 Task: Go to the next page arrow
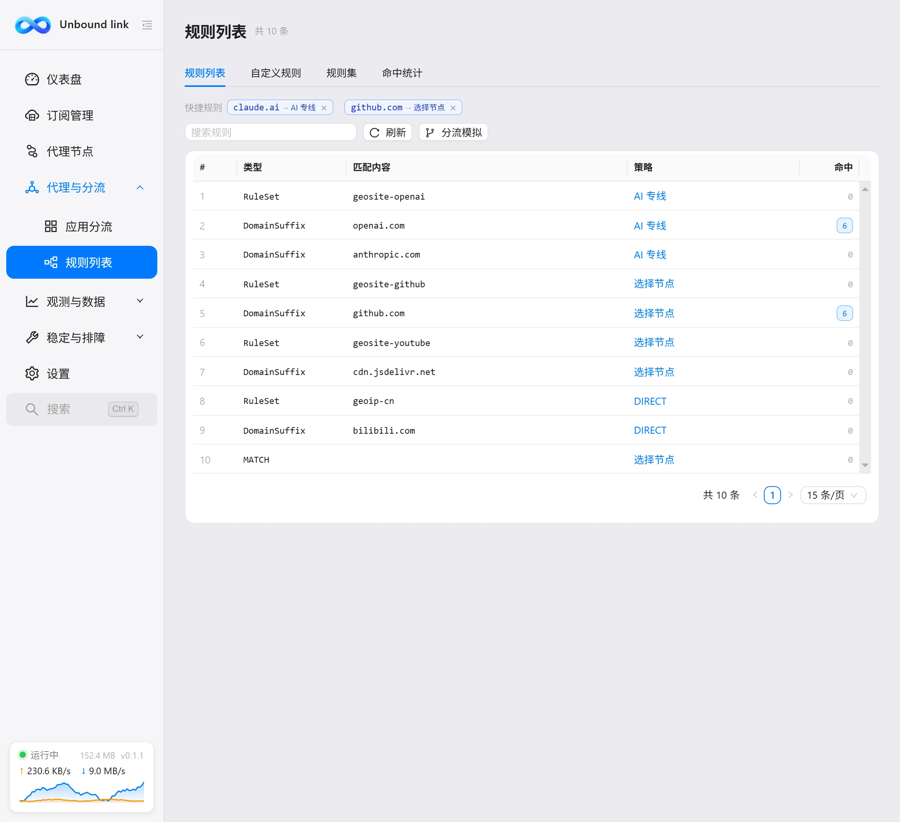pos(790,495)
